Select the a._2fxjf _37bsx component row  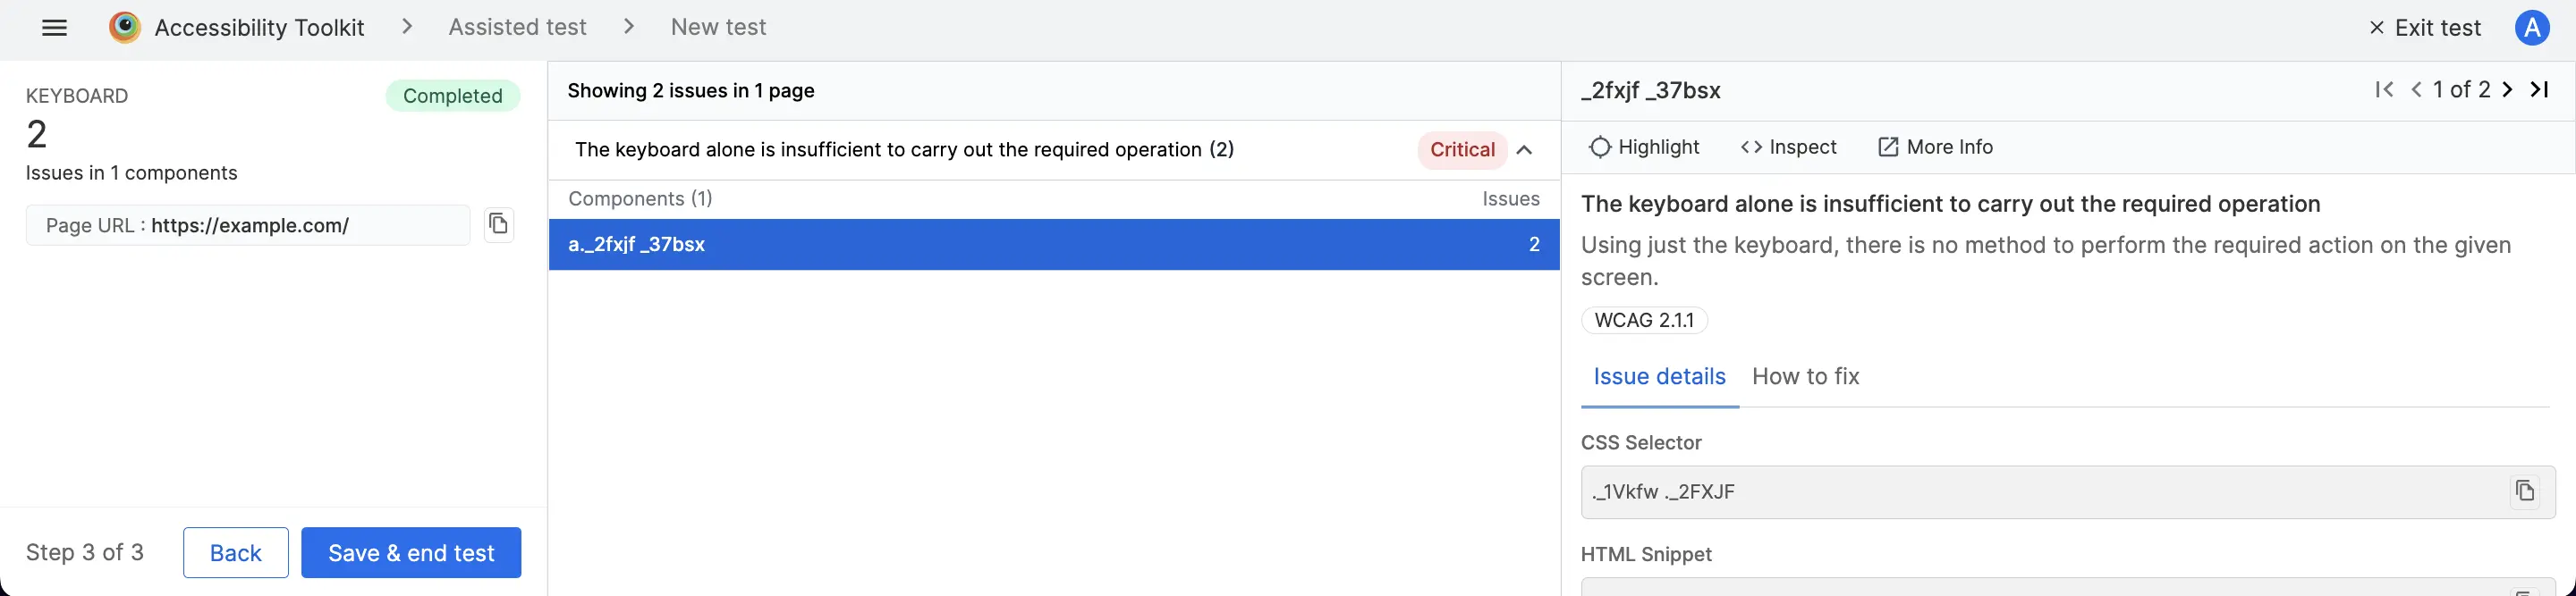(x=1053, y=245)
